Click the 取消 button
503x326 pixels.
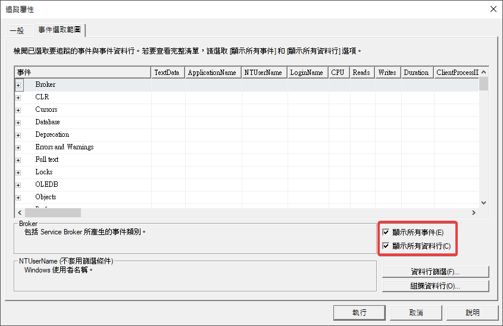tap(415, 312)
